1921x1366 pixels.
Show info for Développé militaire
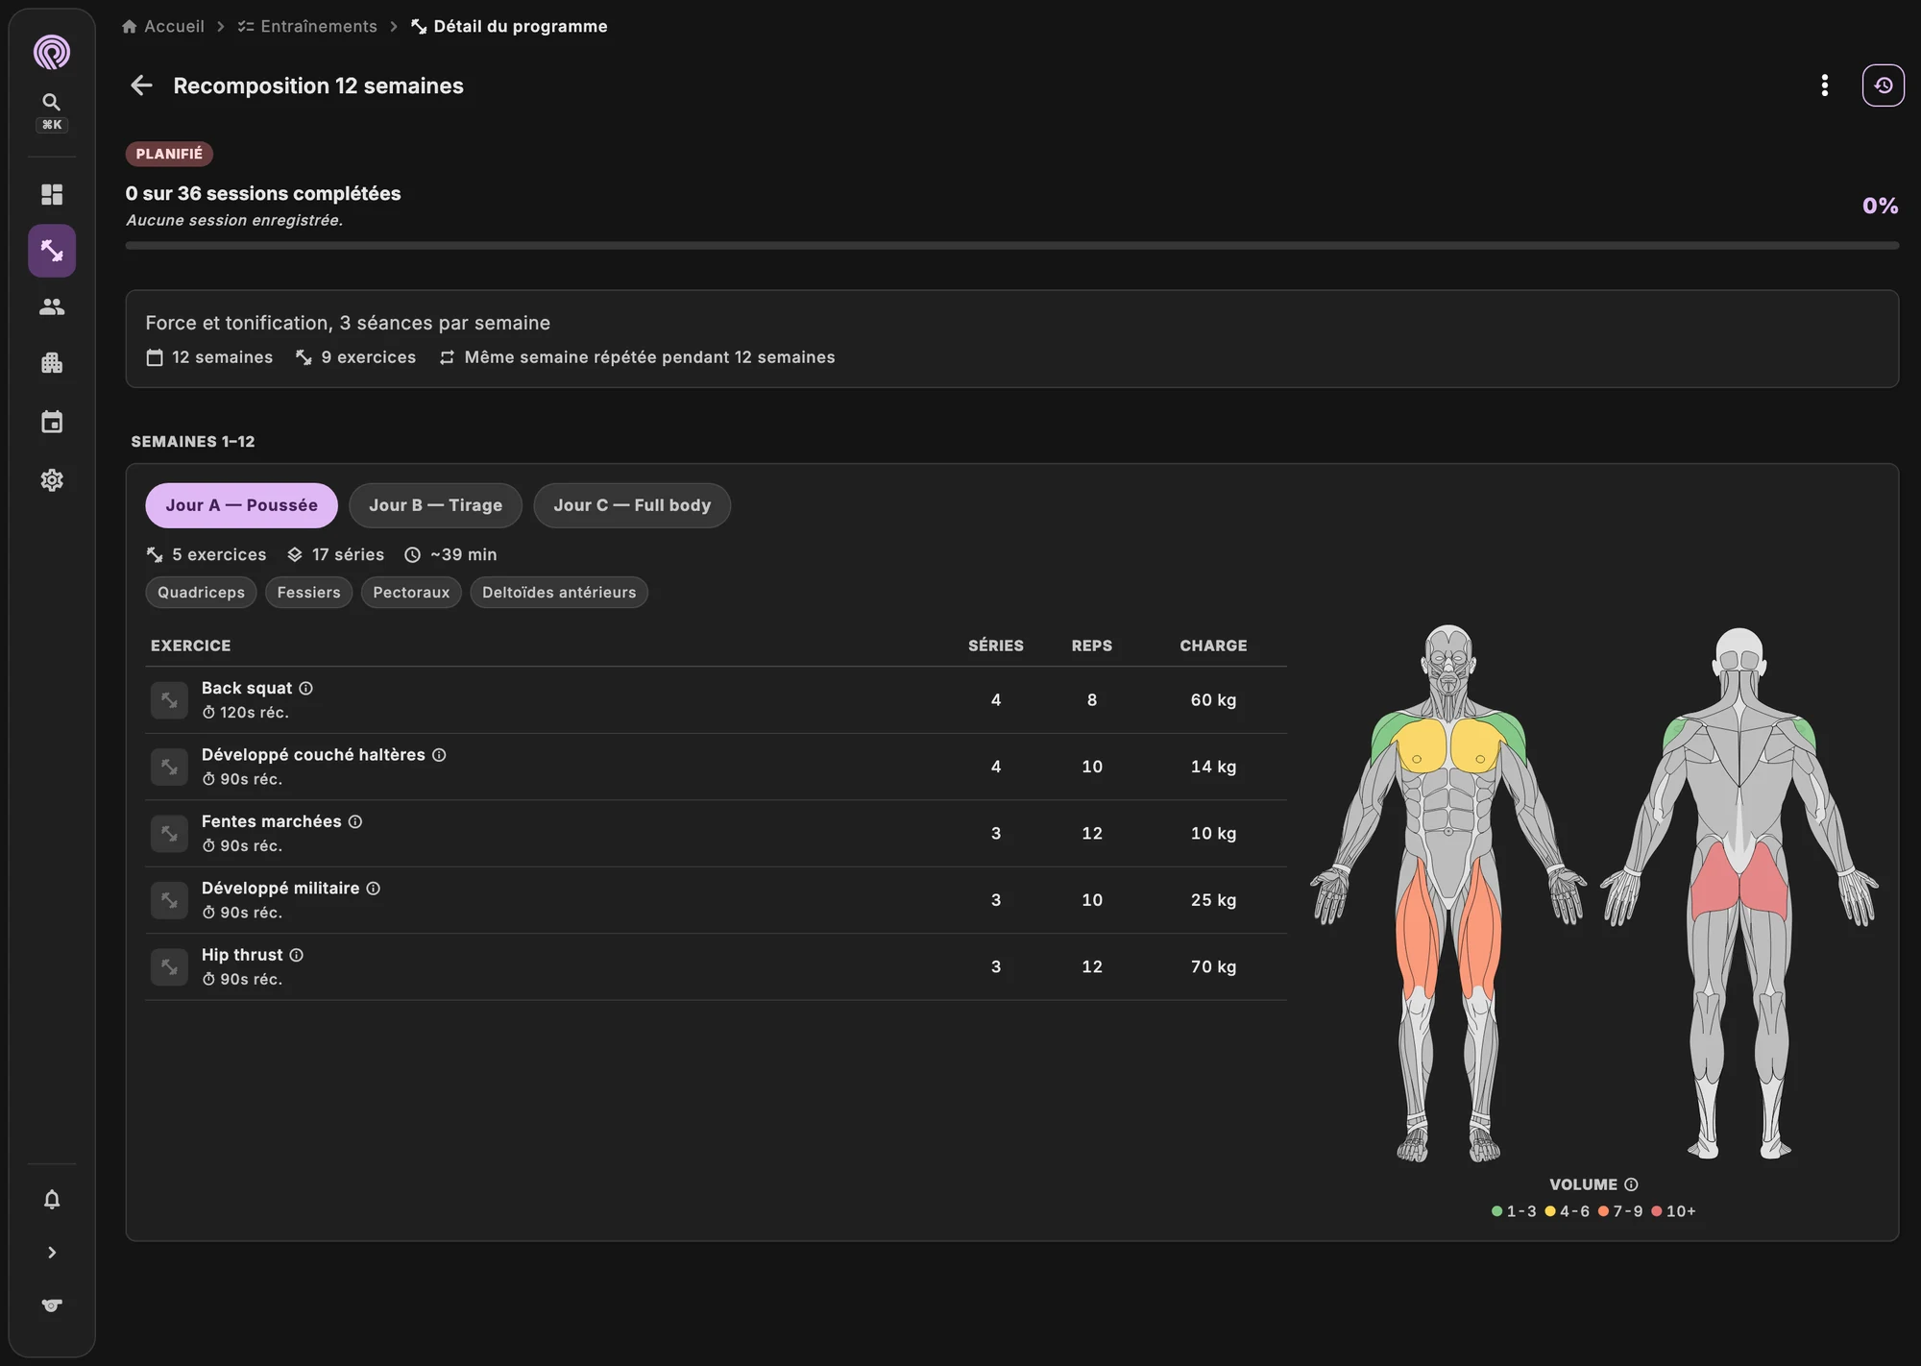click(374, 889)
